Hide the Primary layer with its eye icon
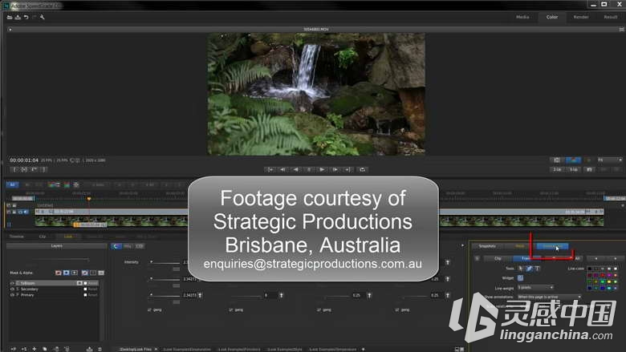Image resolution: width=626 pixels, height=352 pixels. pos(12,295)
